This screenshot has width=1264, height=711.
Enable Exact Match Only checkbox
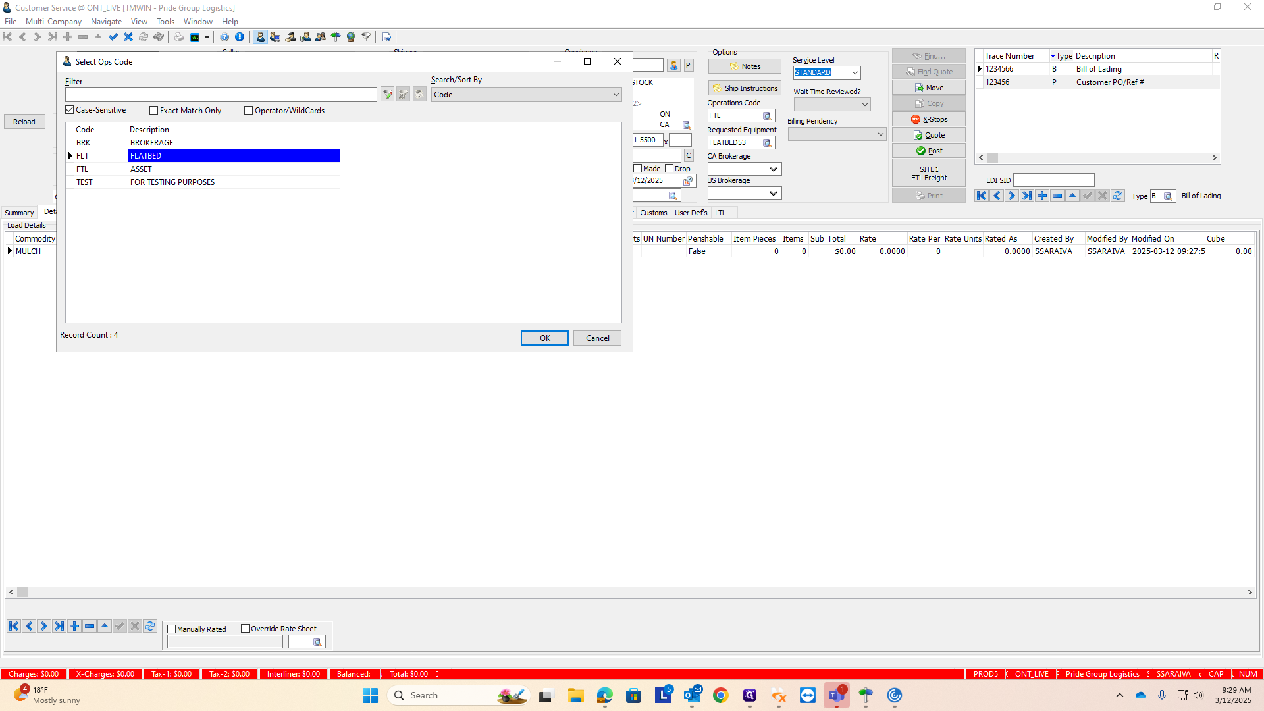[x=153, y=111]
